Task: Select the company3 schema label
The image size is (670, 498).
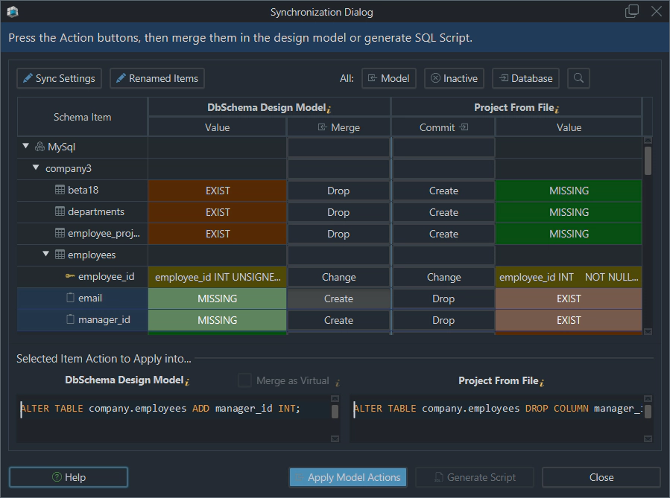Action: 69,168
